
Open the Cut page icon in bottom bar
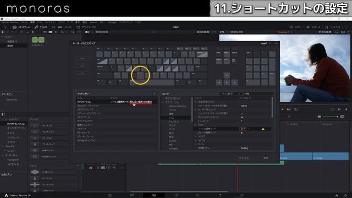pos(132,195)
